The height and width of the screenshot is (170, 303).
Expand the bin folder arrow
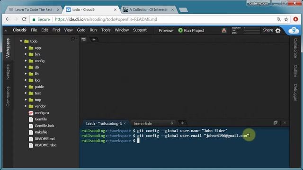click(x=26, y=54)
